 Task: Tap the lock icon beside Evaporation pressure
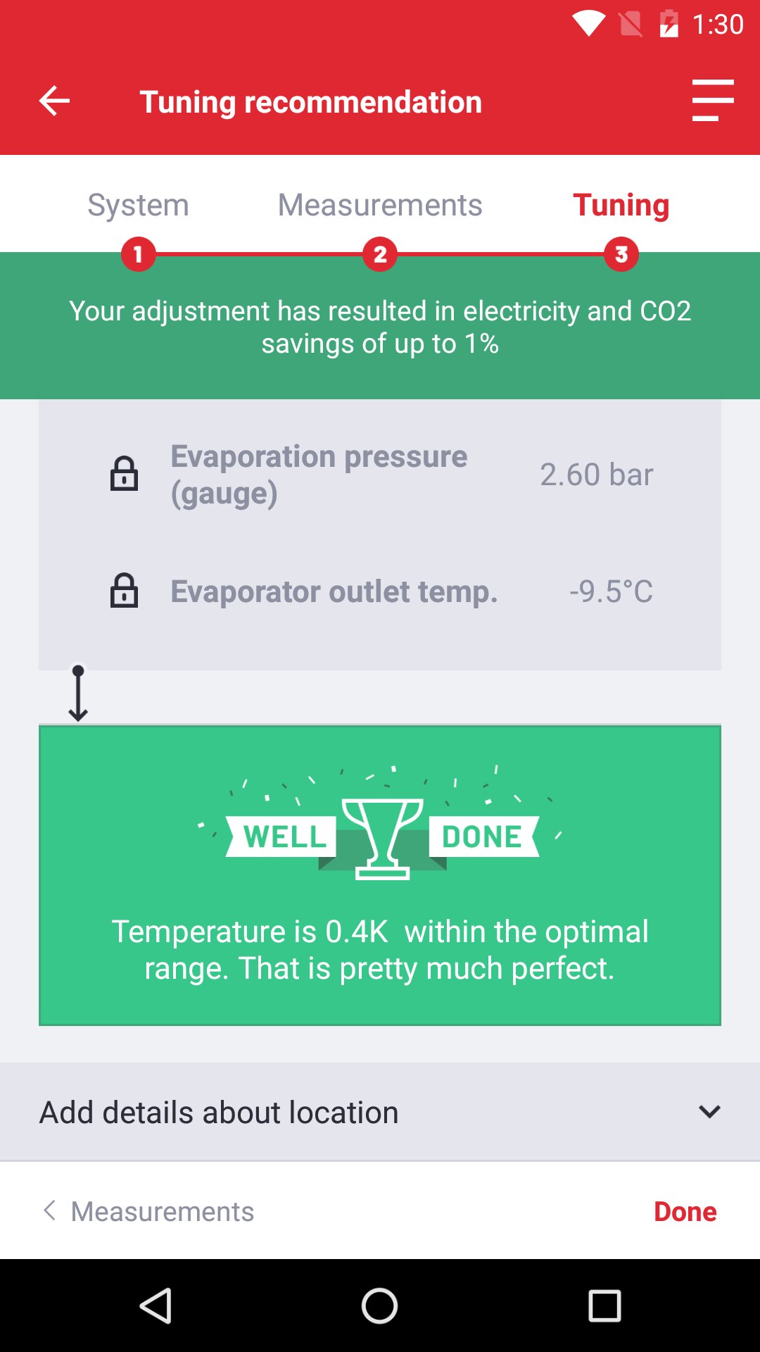(x=124, y=473)
